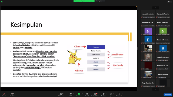
Task: Click the evolve() method row
Action: [x=96, y=69]
